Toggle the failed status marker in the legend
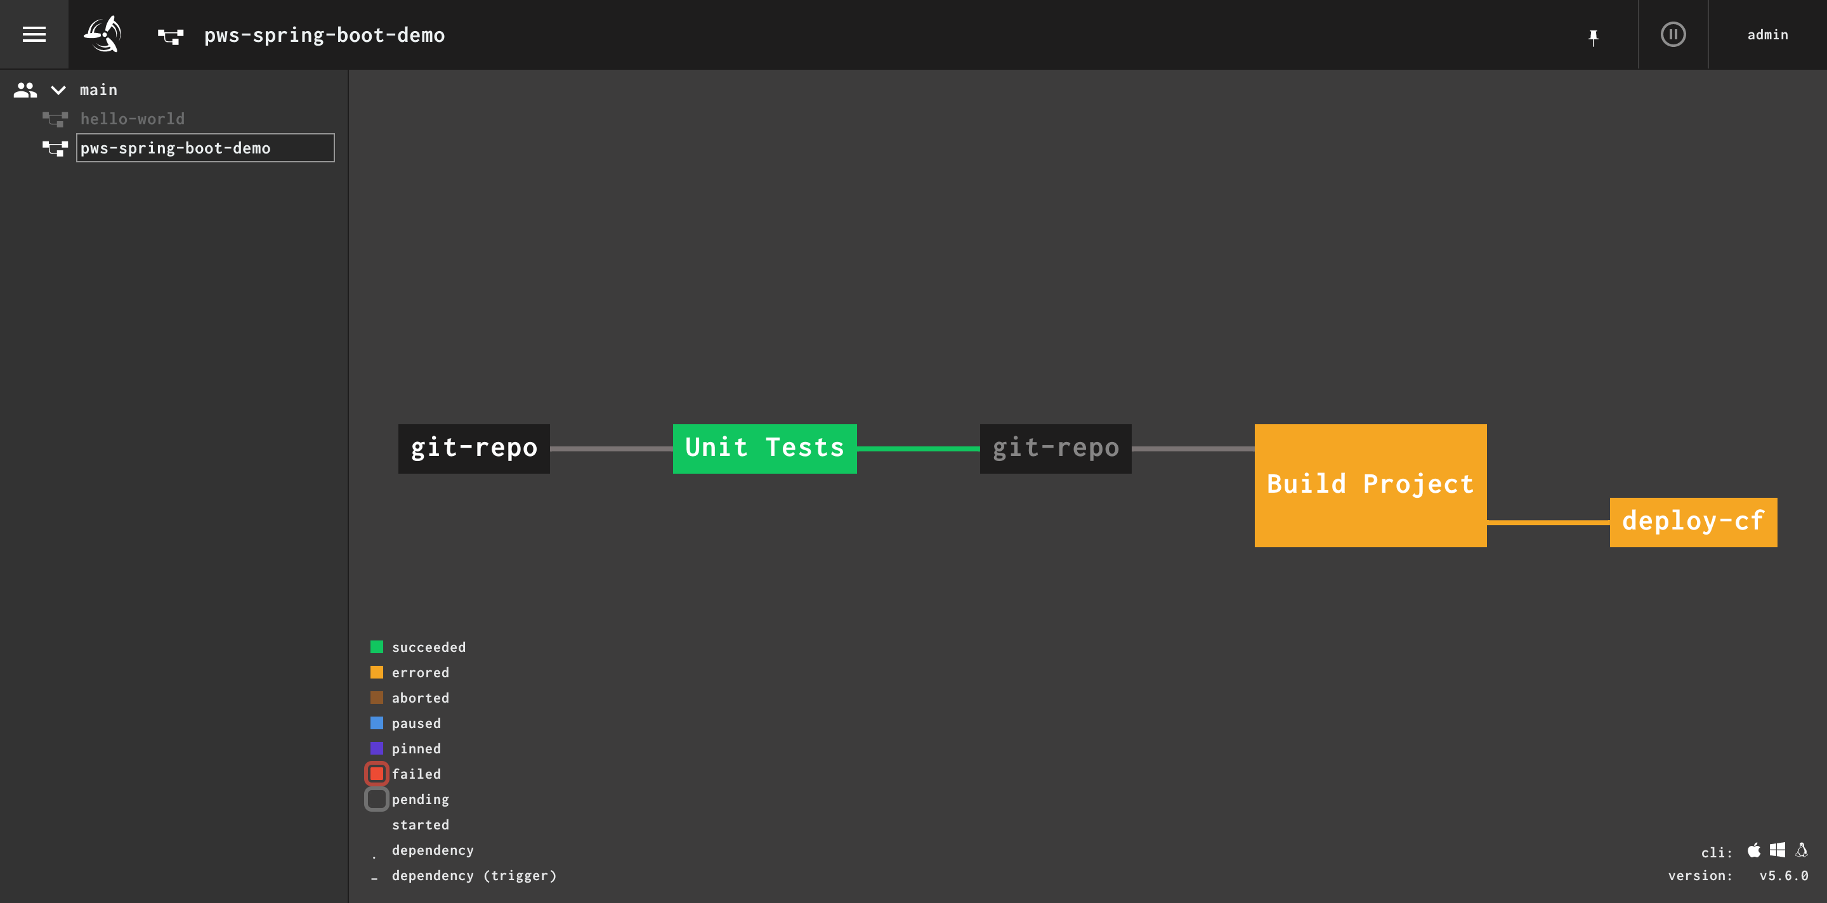 pos(377,773)
